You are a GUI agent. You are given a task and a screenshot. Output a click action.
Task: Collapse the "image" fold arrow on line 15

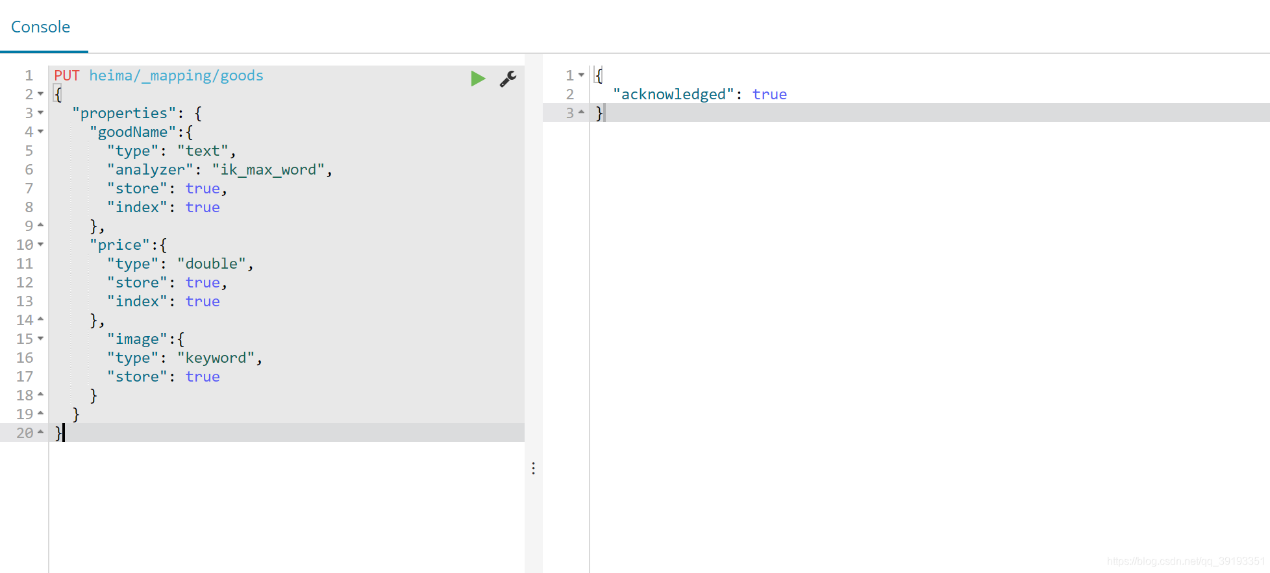pyautogui.click(x=40, y=339)
